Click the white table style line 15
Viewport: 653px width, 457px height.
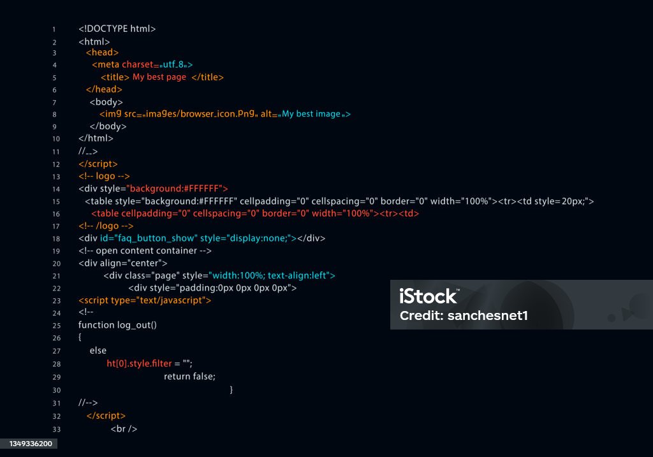[x=339, y=201]
